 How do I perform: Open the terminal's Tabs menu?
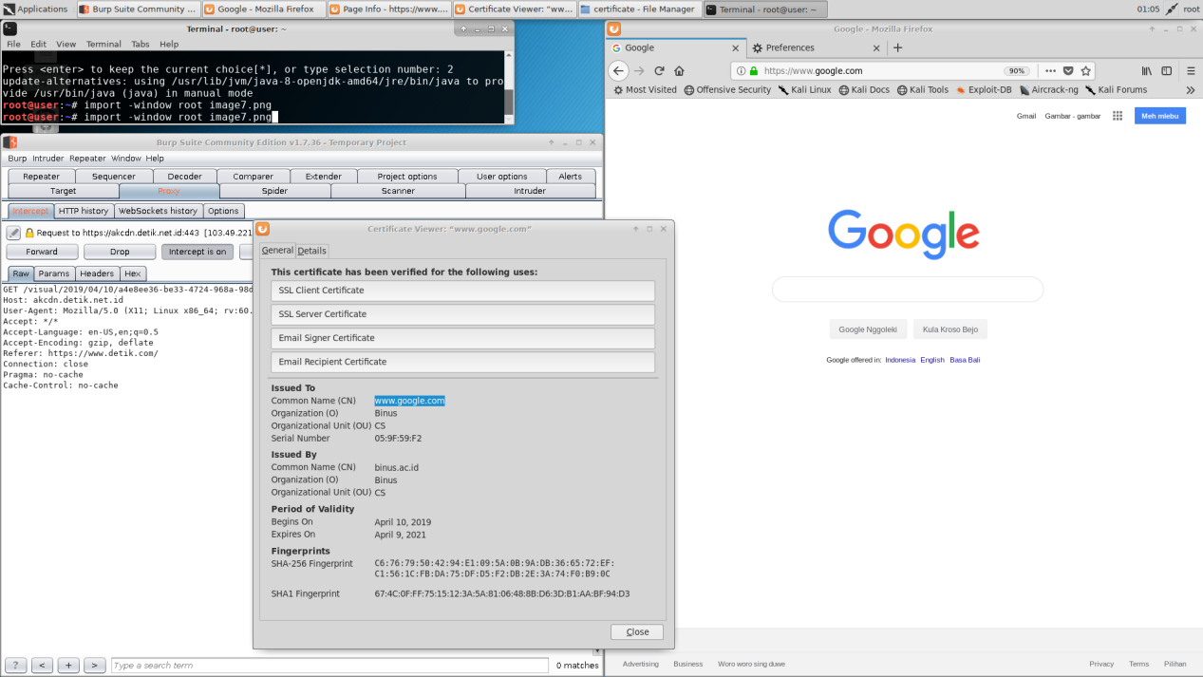141,44
